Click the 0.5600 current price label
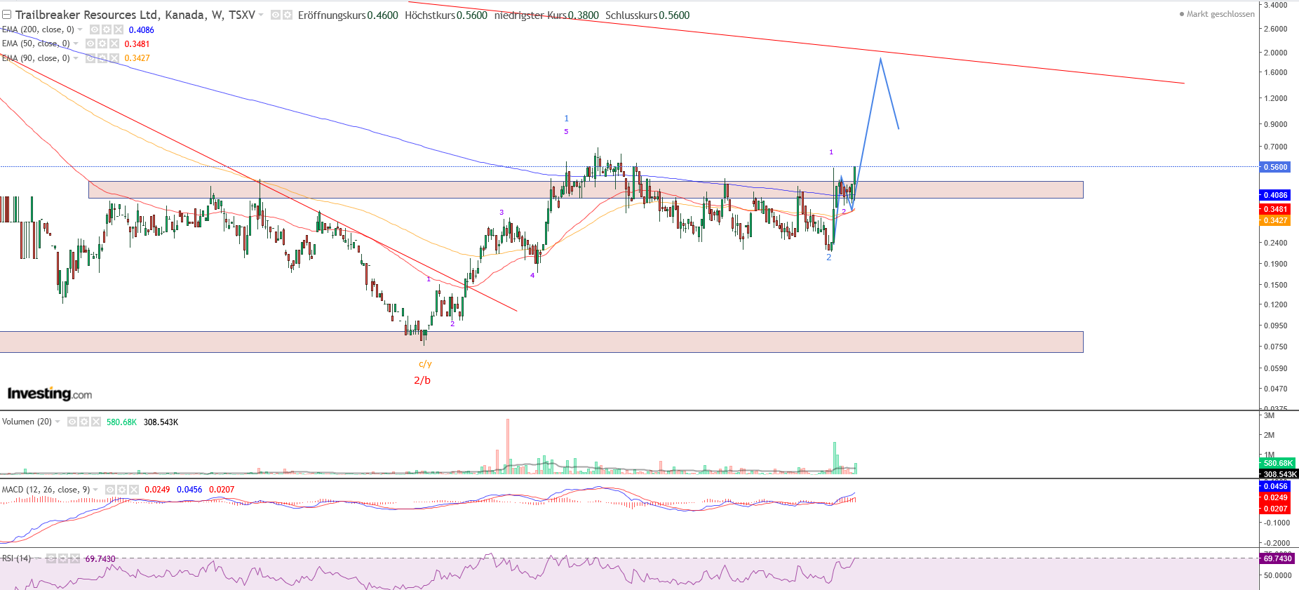This screenshot has height=590, width=1299. [x=1276, y=167]
